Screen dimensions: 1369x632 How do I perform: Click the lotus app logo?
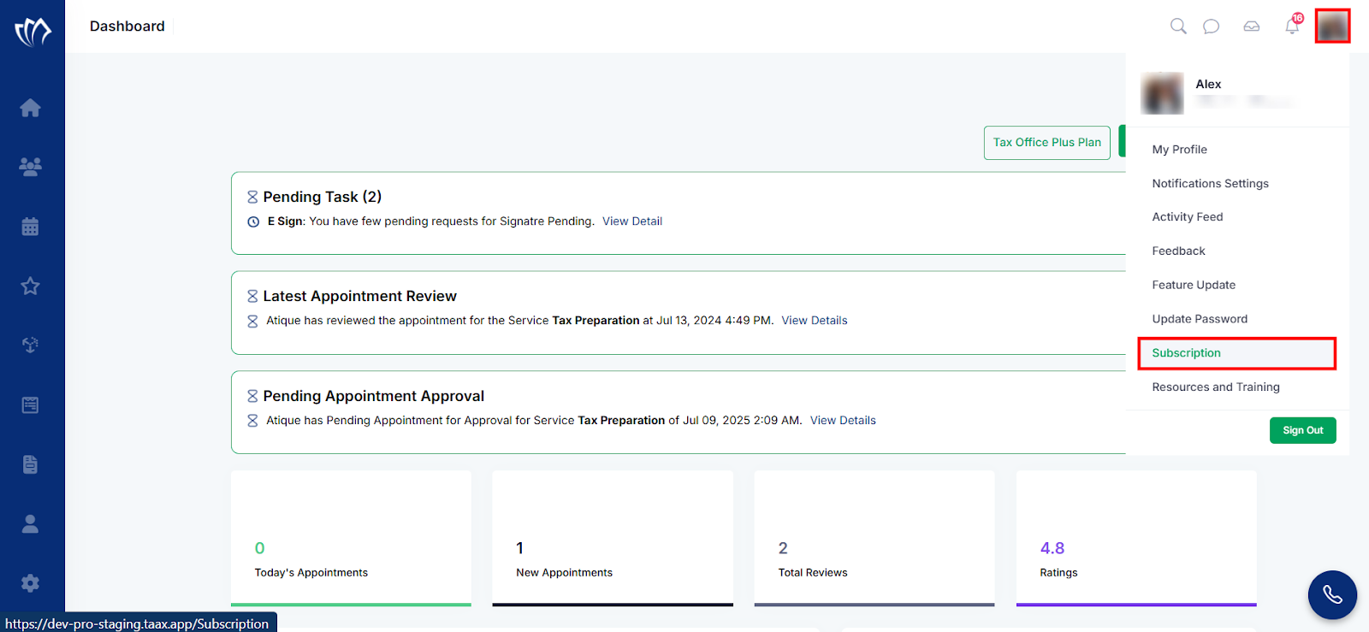[x=33, y=32]
